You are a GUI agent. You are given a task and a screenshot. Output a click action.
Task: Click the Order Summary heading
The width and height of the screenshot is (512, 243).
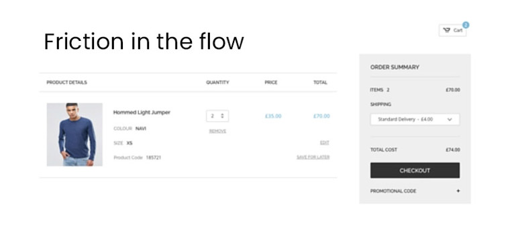[x=395, y=67]
